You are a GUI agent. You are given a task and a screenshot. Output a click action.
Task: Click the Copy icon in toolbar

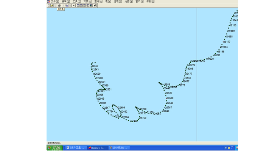coord(67,6)
